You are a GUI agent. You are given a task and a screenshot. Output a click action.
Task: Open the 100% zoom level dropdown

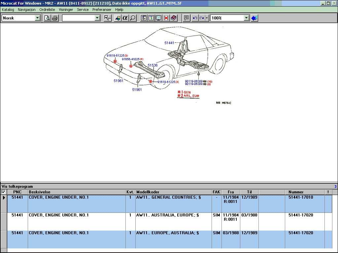click(x=246, y=18)
